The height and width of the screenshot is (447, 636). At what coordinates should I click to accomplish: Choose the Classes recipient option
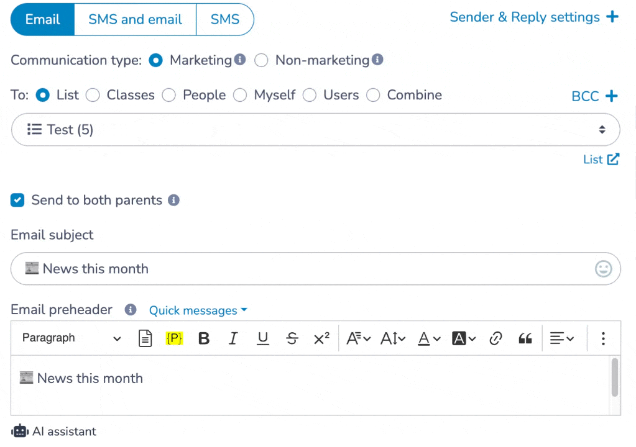93,95
